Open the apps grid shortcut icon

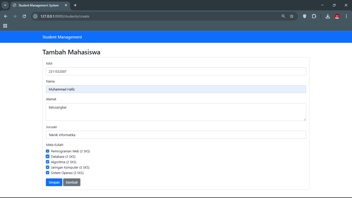(x=5, y=26)
